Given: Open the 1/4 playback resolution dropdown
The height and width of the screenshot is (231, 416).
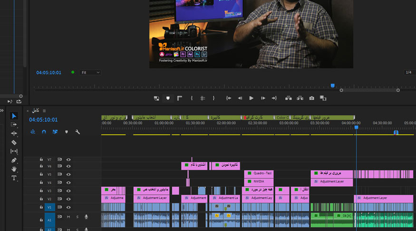Looking at the screenshot, I should pyautogui.click(x=410, y=72).
